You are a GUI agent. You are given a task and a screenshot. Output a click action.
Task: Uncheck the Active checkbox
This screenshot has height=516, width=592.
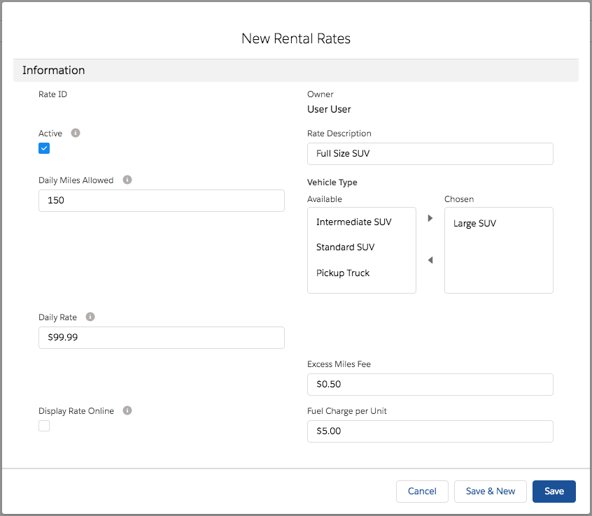[44, 148]
